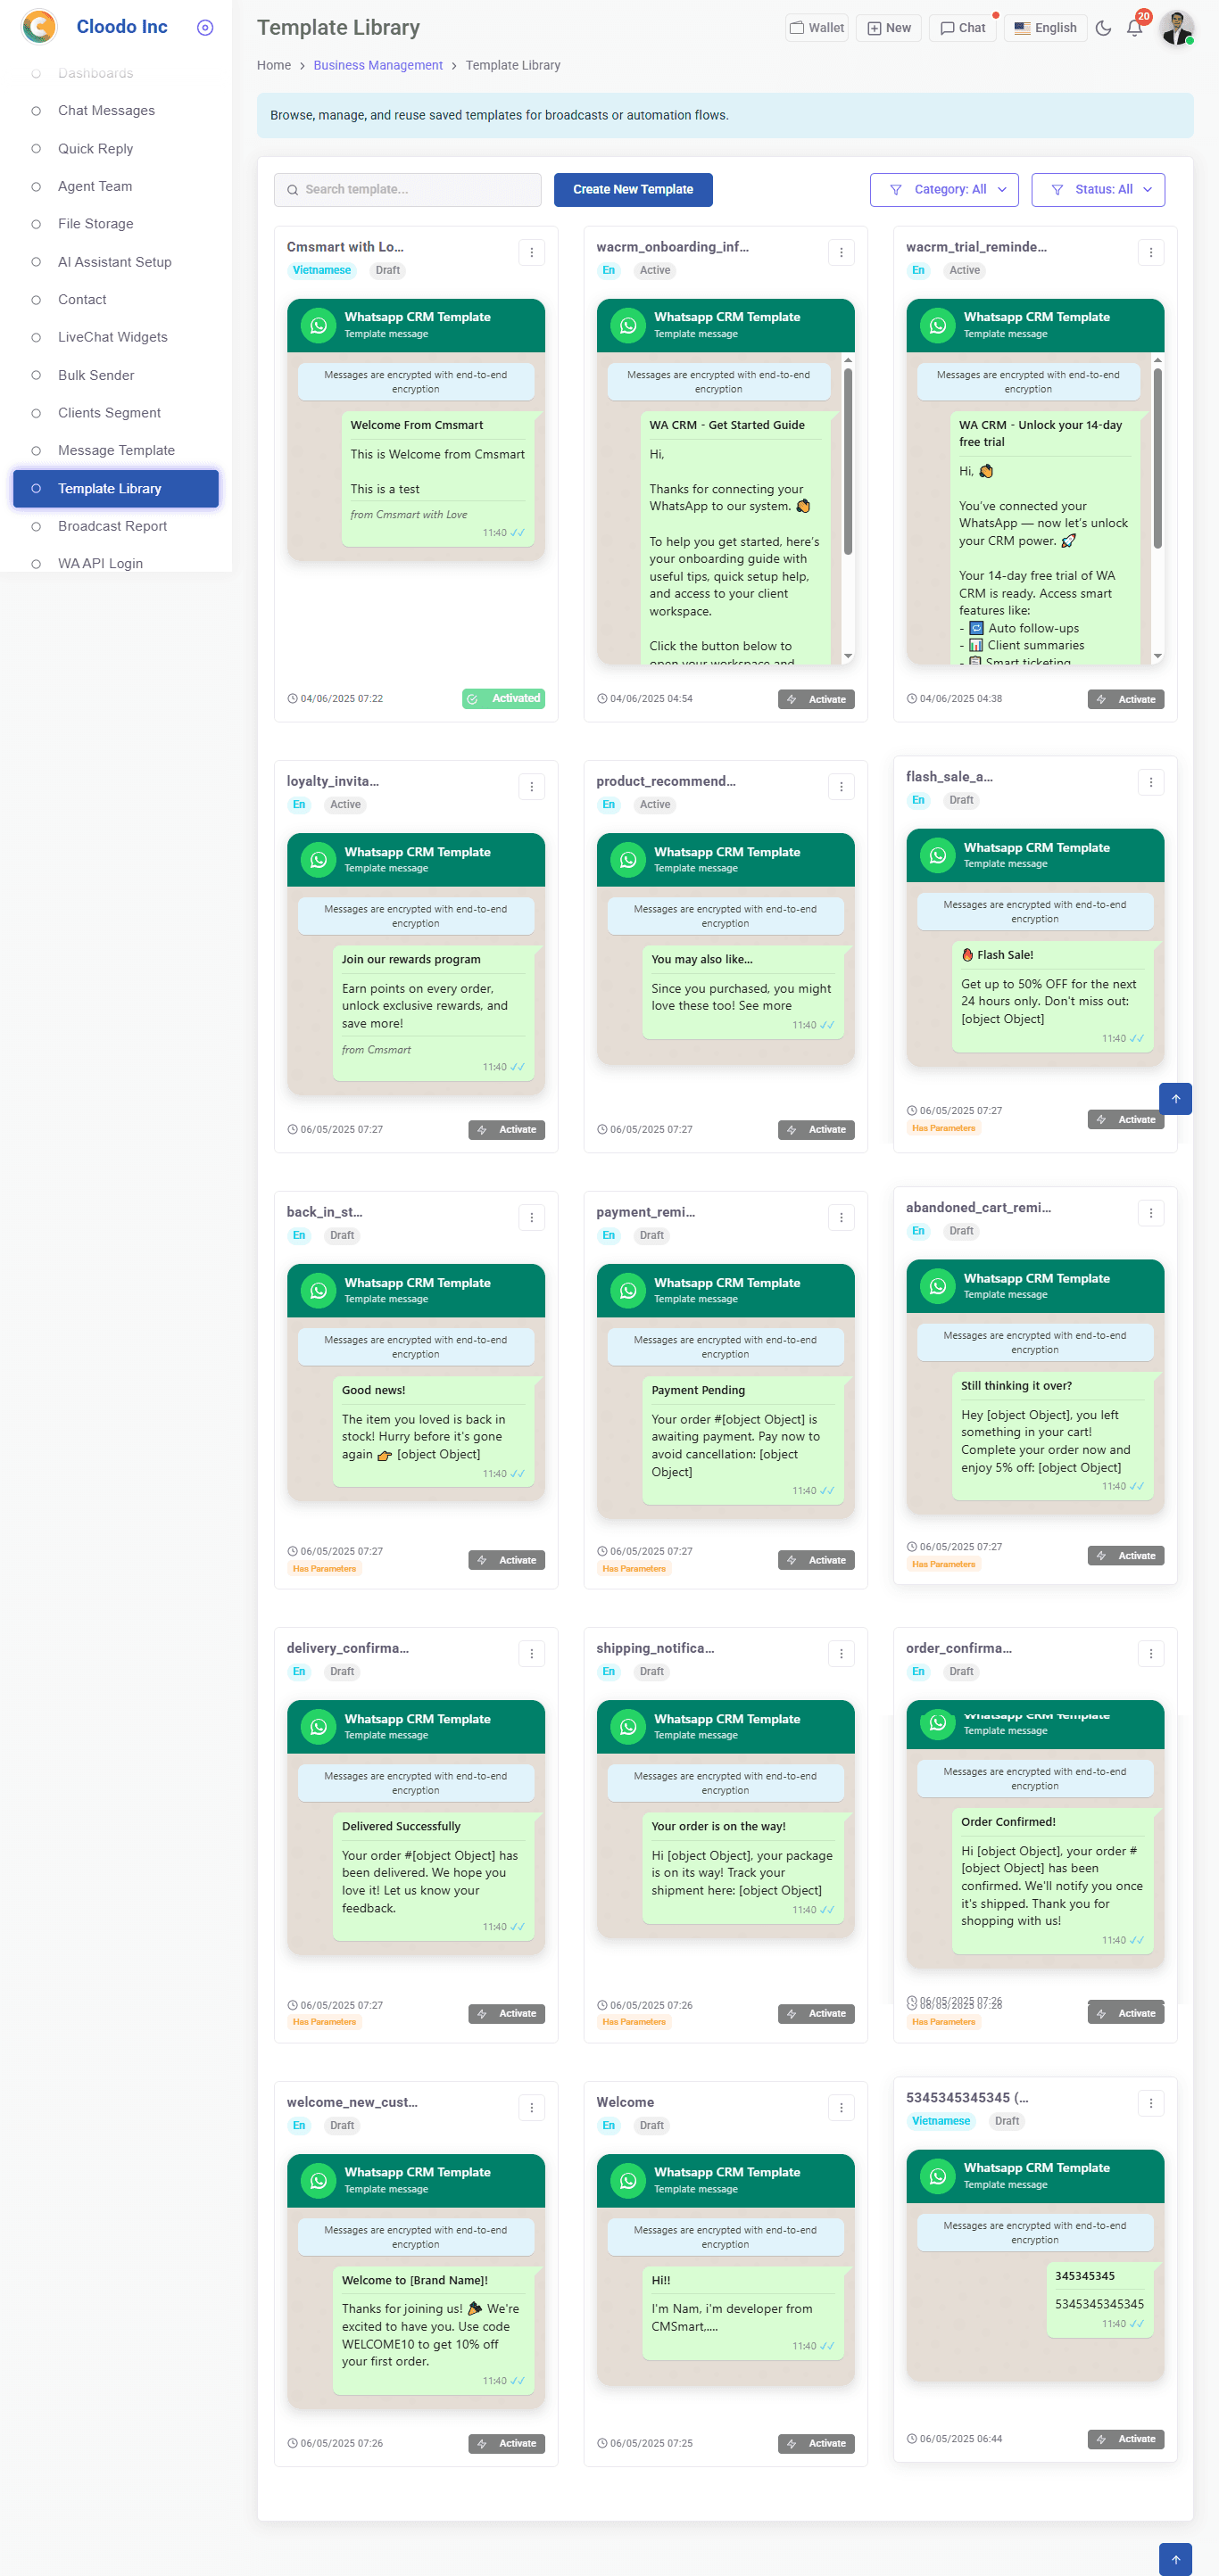
Task: Open options menu for wacrm_trial_reminde... card
Action: [1151, 253]
